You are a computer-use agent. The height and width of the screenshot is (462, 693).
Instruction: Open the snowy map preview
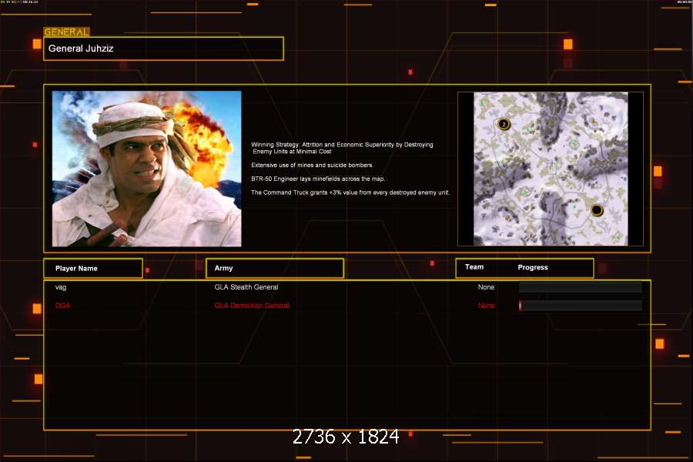(x=551, y=169)
